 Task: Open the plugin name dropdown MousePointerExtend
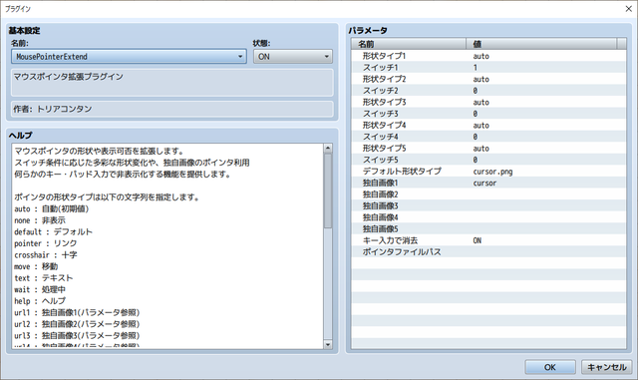point(129,56)
